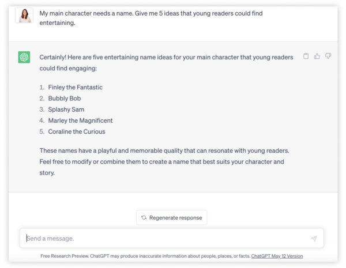Click the closing paragraph about playful names
This screenshot has height=268, width=346.
point(164,162)
